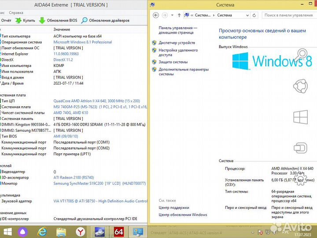Click the Up arrow in Система window
Screen dimensions: 317x238
179,15
